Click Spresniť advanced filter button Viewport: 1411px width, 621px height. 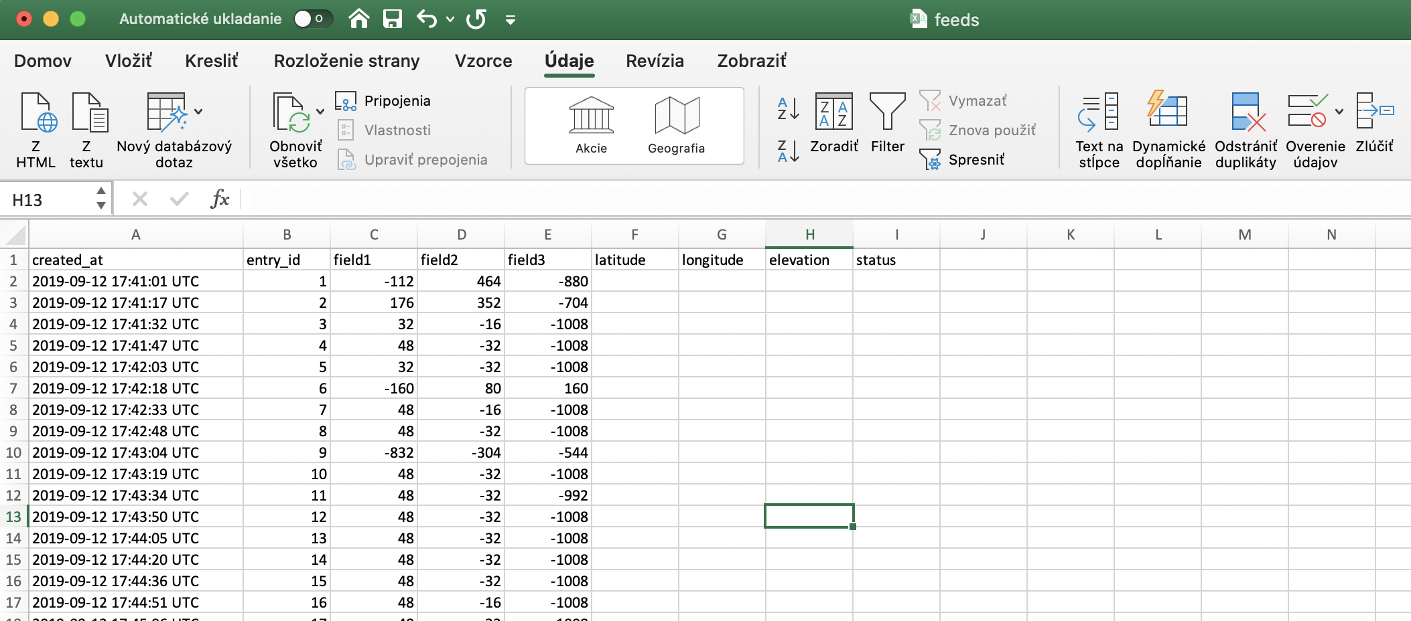(x=976, y=159)
